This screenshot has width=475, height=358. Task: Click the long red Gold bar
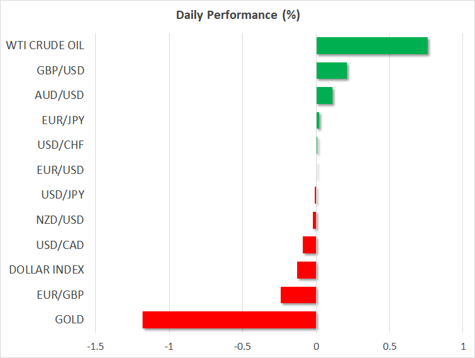tap(229, 320)
